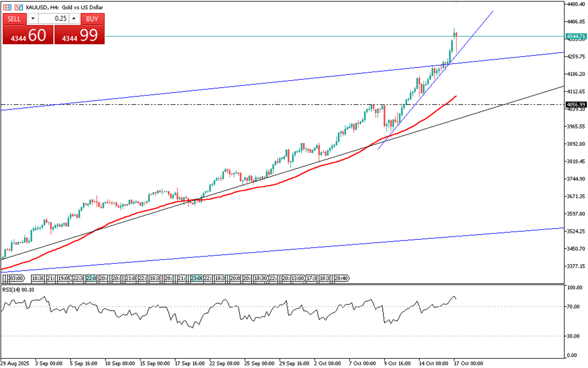Click the grey chart shift triangle marker

pos(456,3)
